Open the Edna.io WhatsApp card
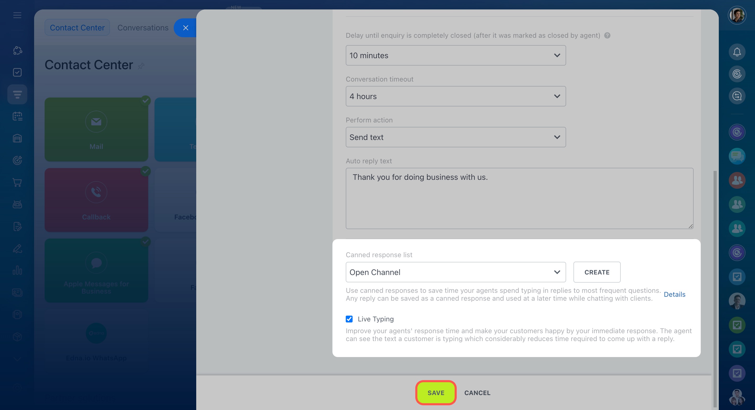The height and width of the screenshot is (410, 755). coord(96,341)
